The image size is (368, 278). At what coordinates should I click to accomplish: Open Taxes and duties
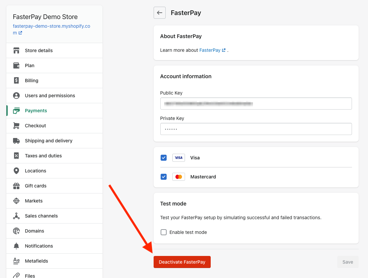pyautogui.click(x=54, y=156)
